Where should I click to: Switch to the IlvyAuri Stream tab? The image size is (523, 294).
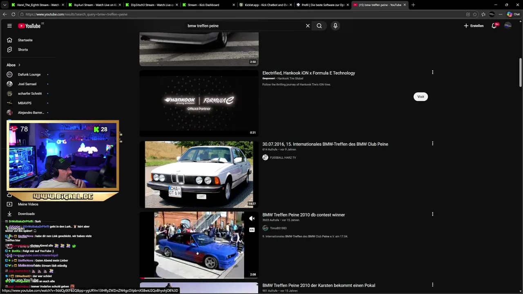pyautogui.click(x=95, y=5)
